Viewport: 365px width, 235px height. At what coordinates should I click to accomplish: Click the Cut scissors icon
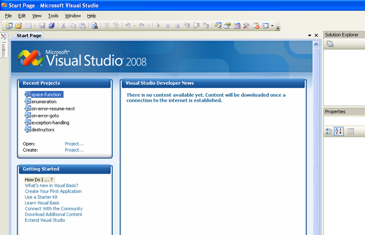click(x=63, y=26)
